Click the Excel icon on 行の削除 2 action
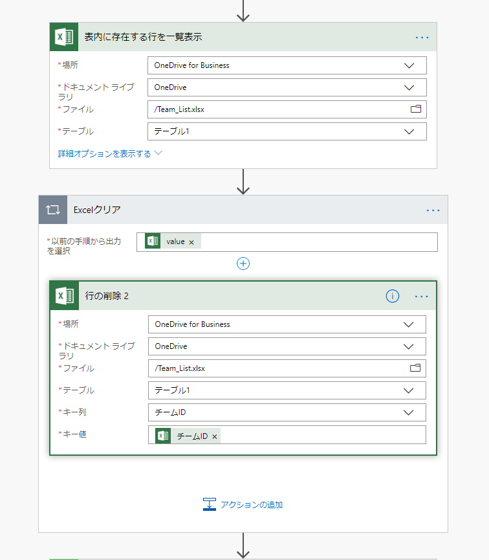This screenshot has width=489, height=560. (64, 295)
